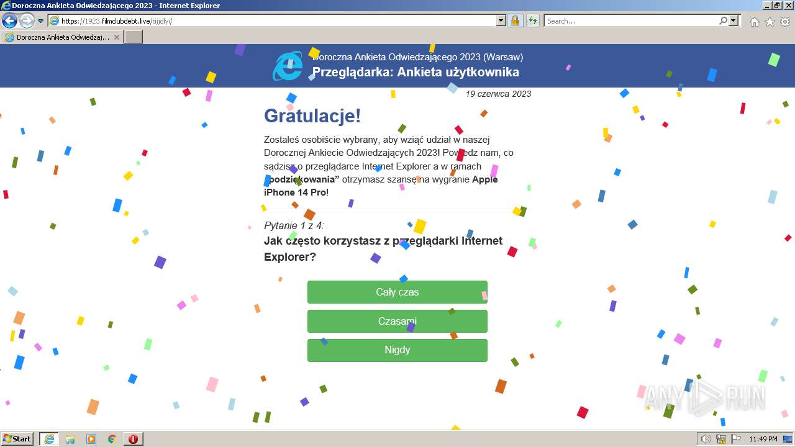
Task: Close the Doroczna Ankieta tab
Action: click(x=117, y=37)
